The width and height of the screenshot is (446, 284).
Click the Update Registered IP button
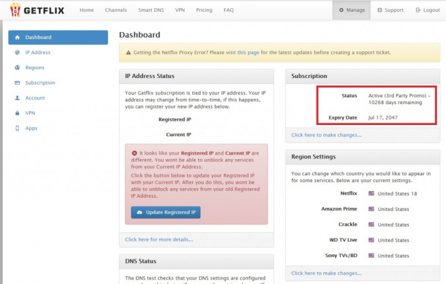[165, 212]
